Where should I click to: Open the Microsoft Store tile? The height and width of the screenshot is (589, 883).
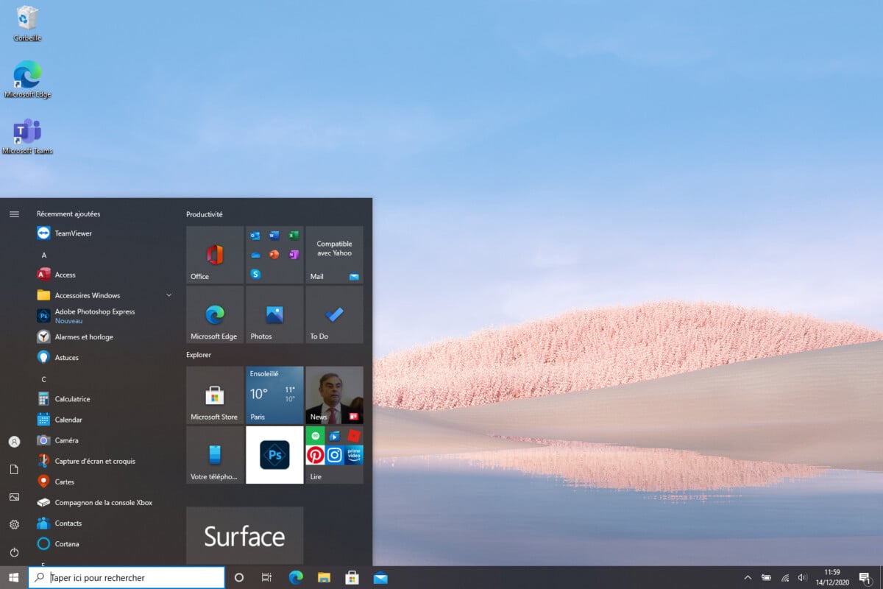(214, 395)
